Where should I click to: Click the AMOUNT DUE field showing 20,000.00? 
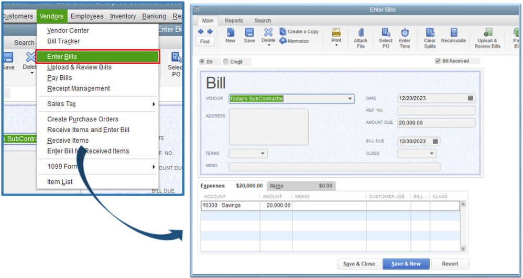(x=437, y=123)
